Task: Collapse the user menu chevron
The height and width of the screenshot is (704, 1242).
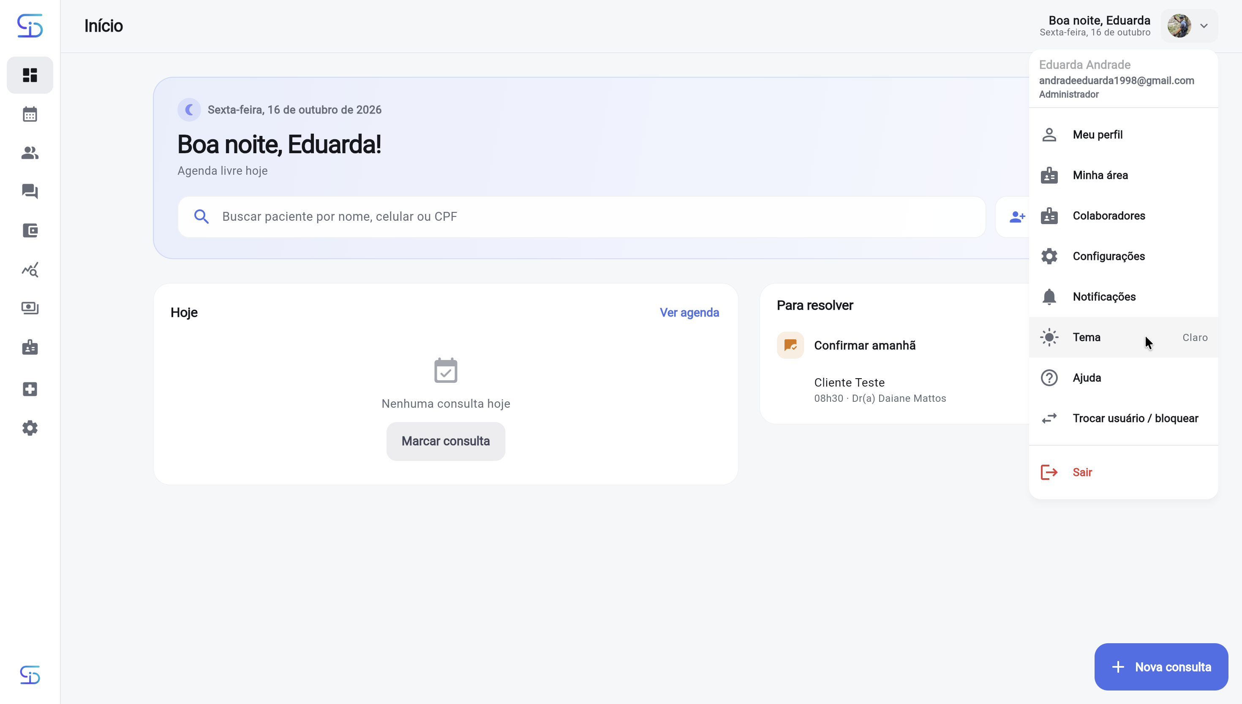Action: coord(1204,26)
